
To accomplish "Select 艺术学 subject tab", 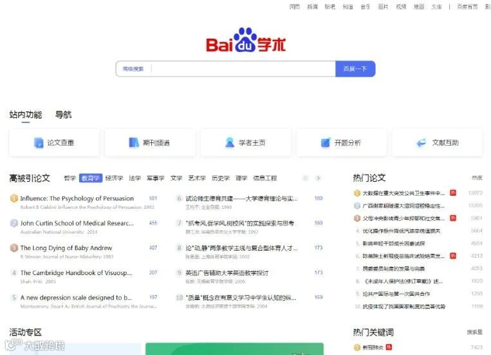I will click(x=197, y=178).
